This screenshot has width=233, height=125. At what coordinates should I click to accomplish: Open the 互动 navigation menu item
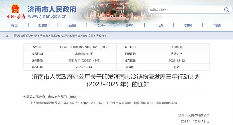tap(159, 25)
